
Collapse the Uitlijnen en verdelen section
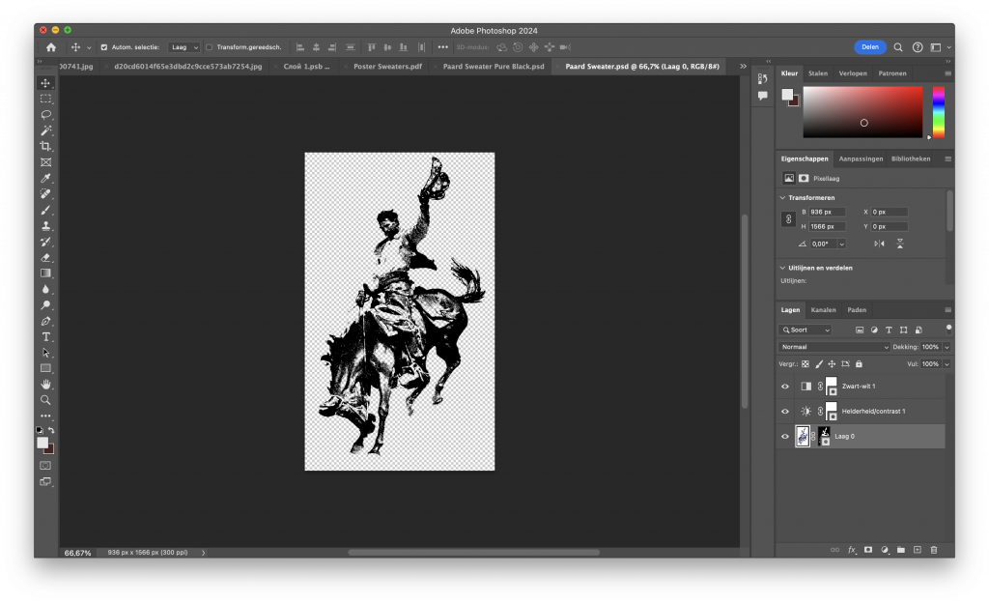[x=782, y=268]
